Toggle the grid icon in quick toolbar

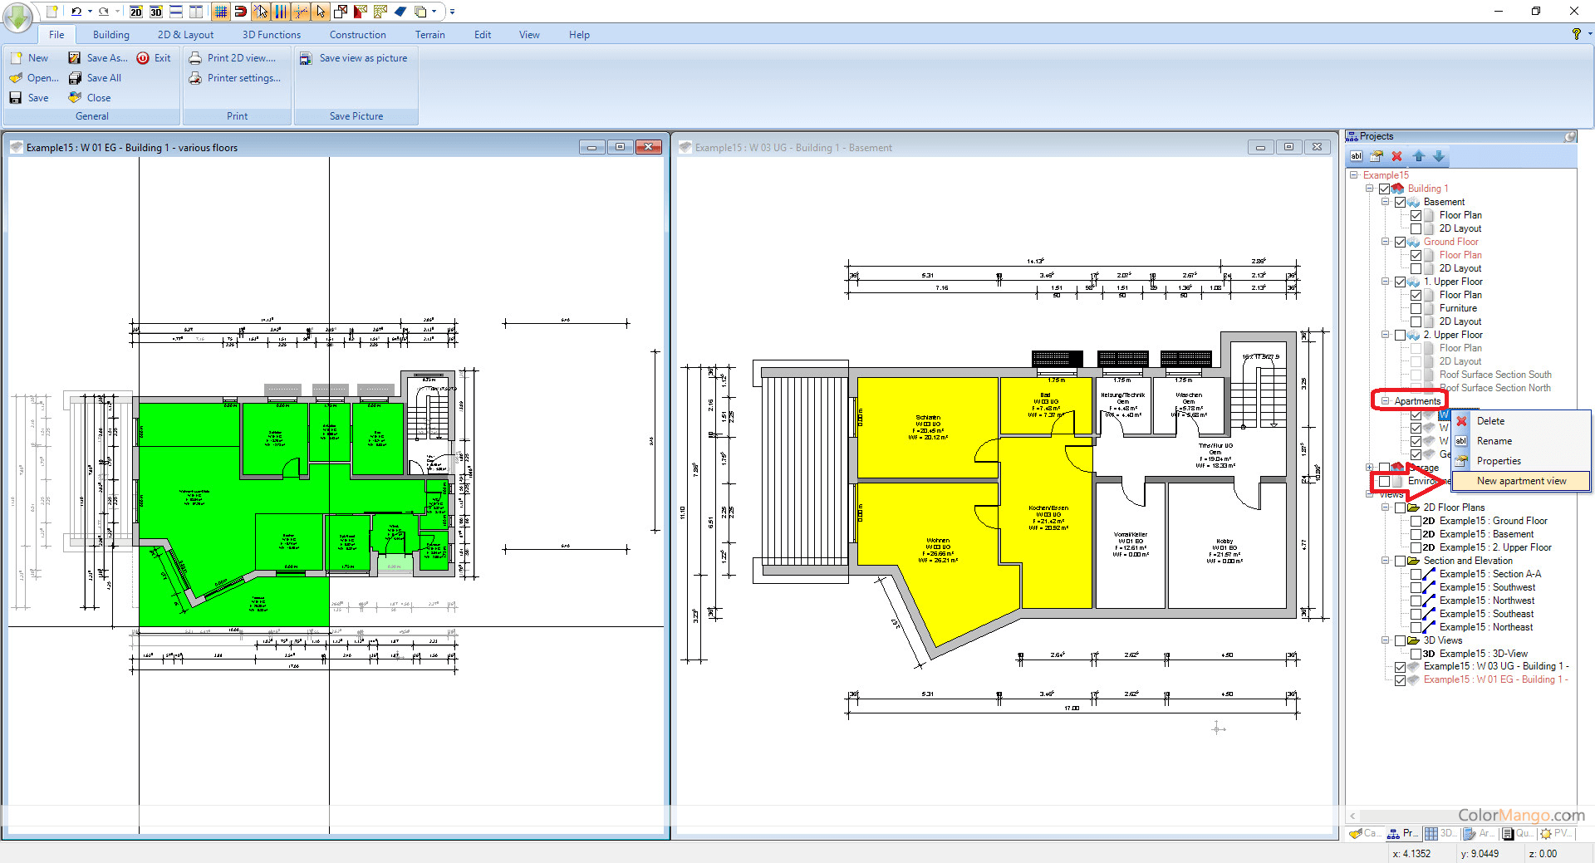220,12
